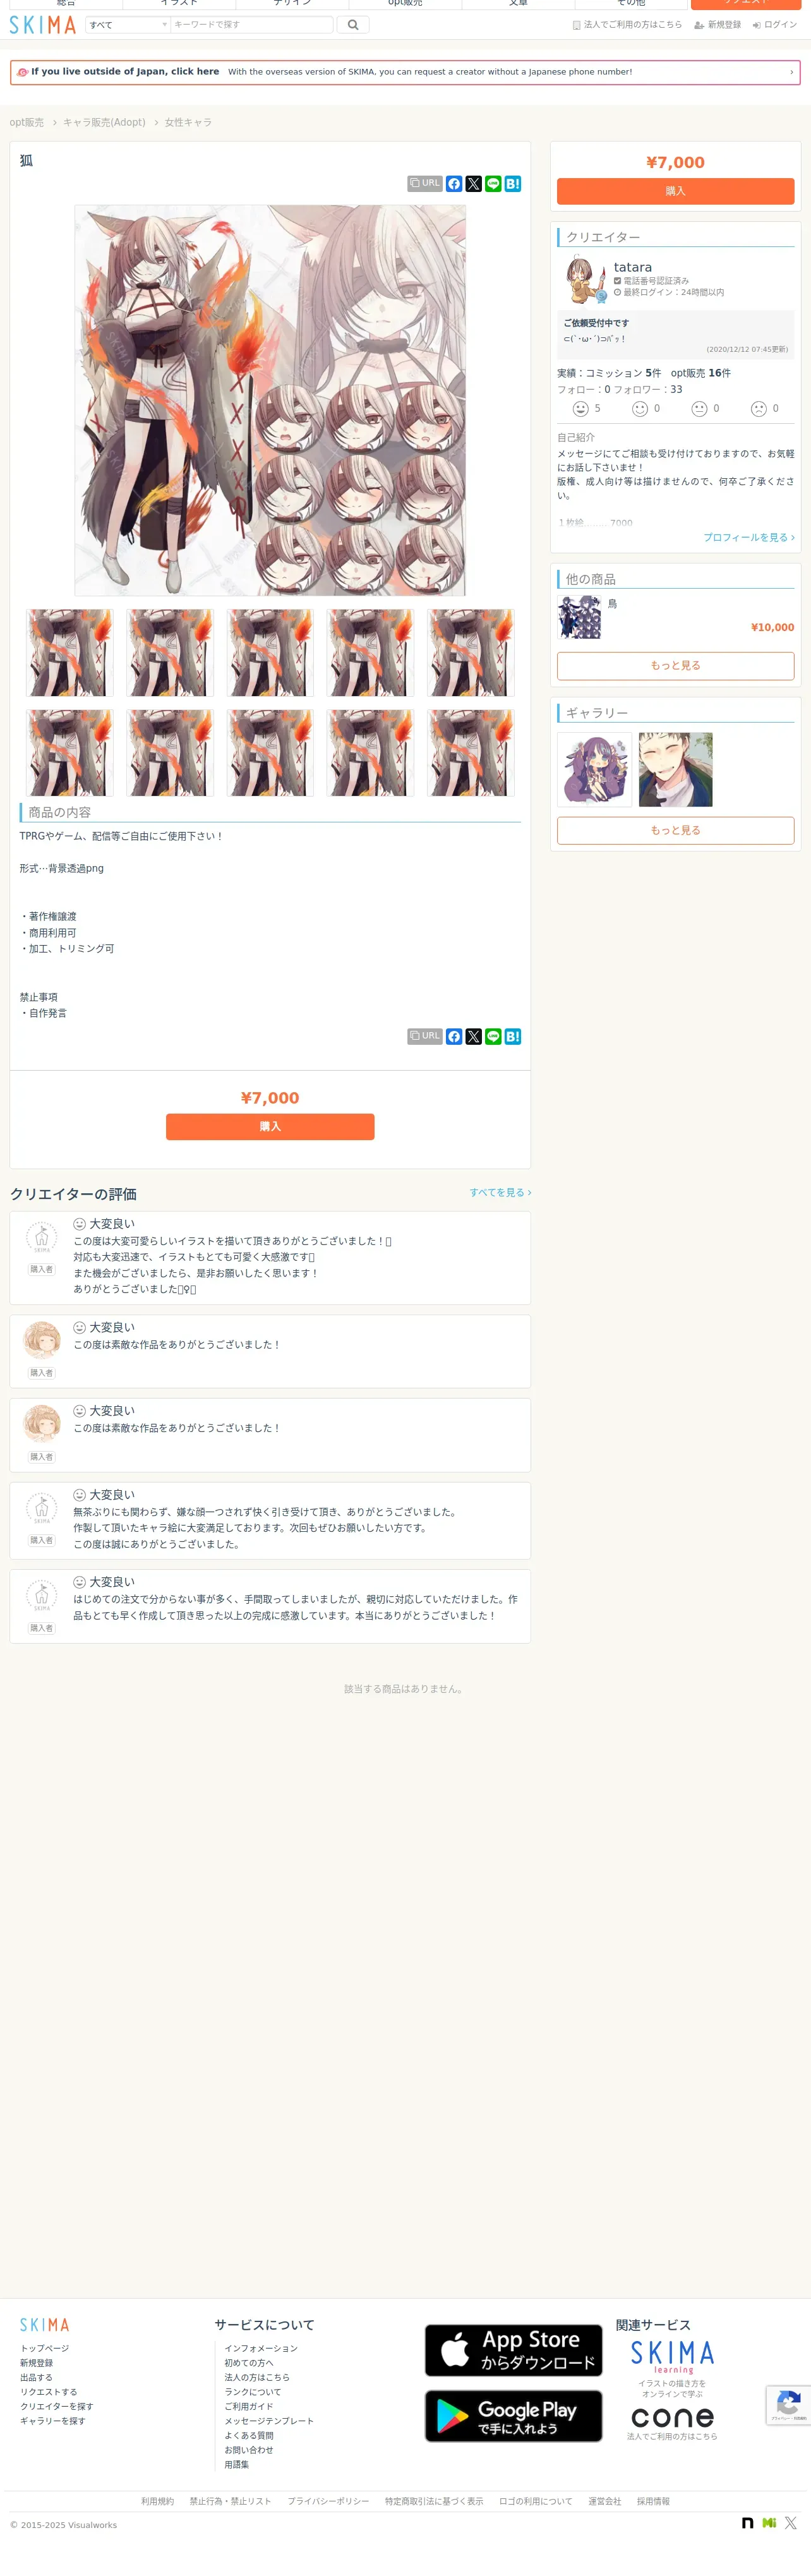This screenshot has height=2576, width=811.
Task: Copy URL button below product description
Action: pos(425,1036)
